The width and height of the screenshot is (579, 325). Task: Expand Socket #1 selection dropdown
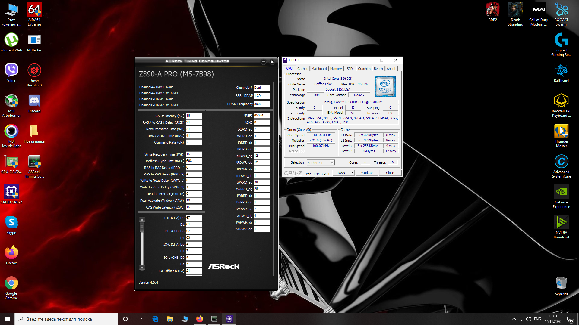click(332, 163)
